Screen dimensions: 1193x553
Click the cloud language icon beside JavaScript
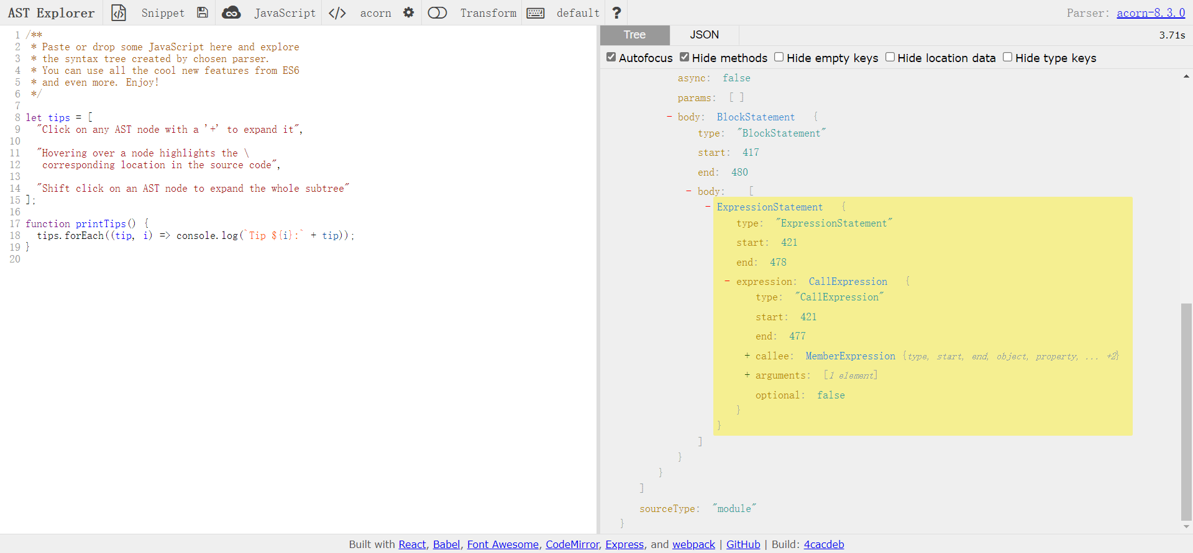(x=231, y=12)
